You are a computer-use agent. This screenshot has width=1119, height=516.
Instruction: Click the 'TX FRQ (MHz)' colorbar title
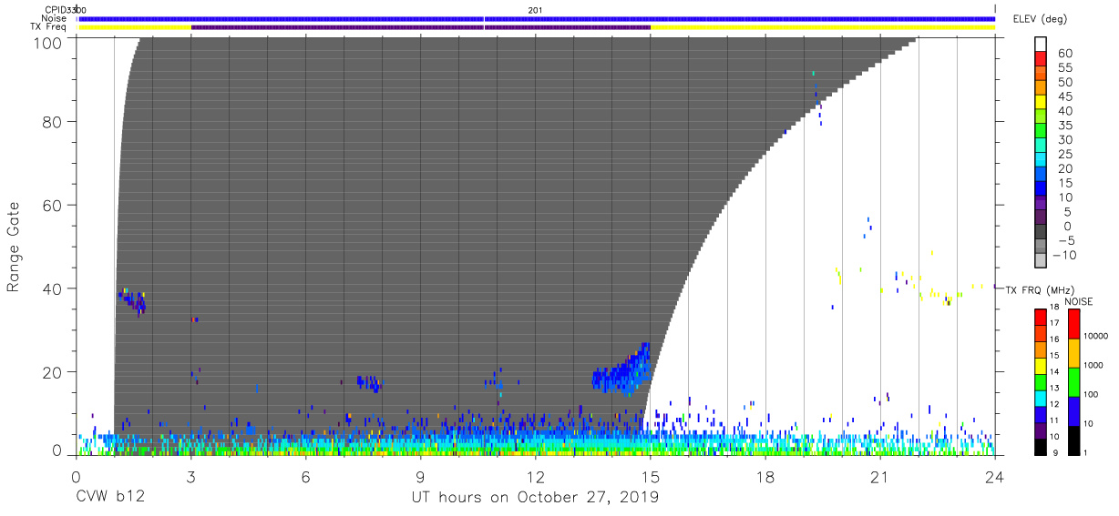pos(1041,289)
